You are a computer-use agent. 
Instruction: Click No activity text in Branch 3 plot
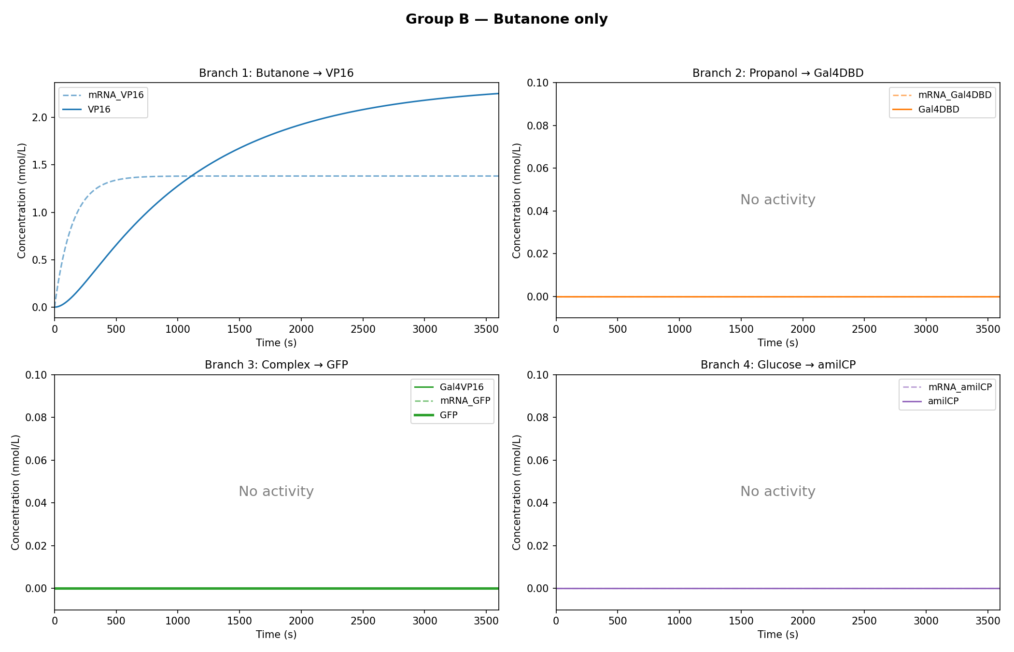click(x=276, y=492)
